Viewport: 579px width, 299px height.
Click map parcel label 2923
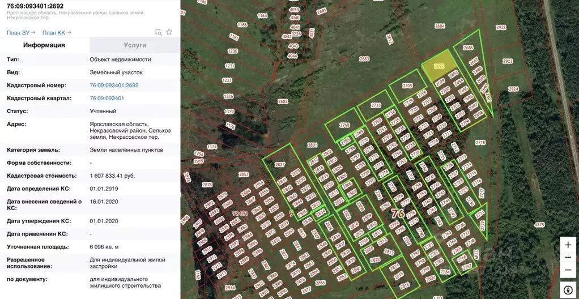coord(508,61)
